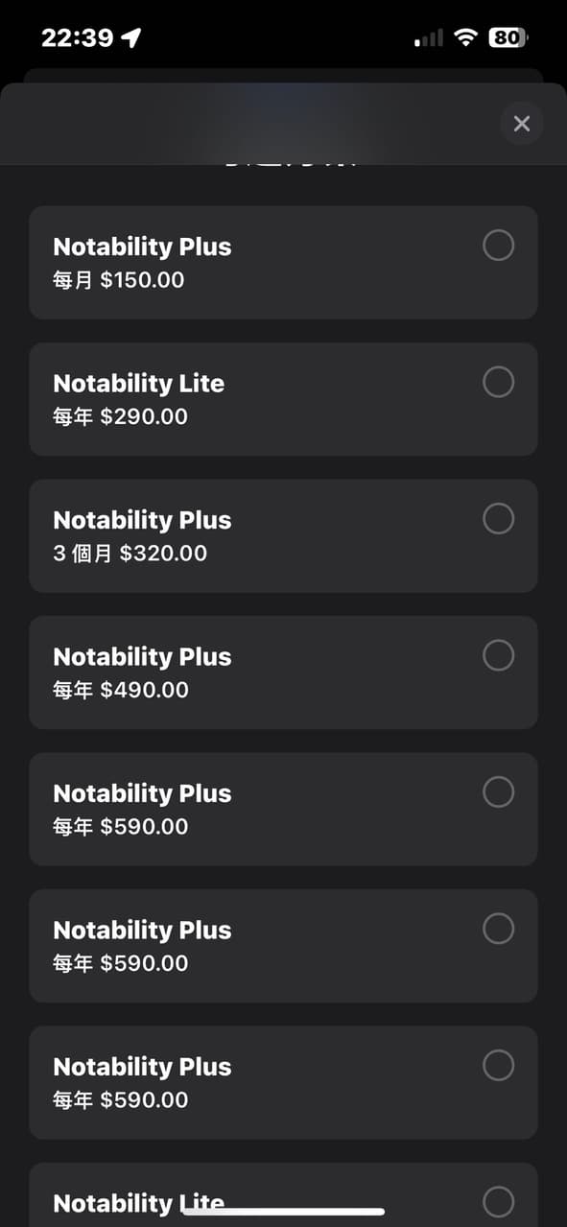Tap the Wi-Fi icon in the status bar
Image resolution: width=567 pixels, height=1227 pixels.
pos(466,37)
